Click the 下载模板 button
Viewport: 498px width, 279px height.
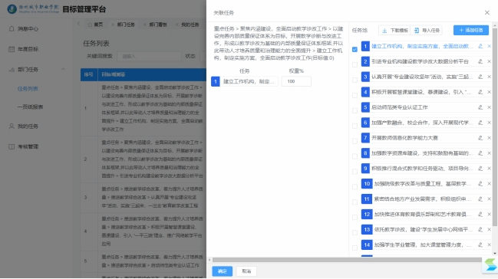[394, 31]
